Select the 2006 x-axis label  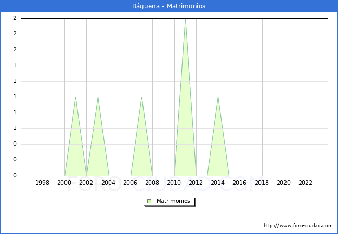(131, 183)
